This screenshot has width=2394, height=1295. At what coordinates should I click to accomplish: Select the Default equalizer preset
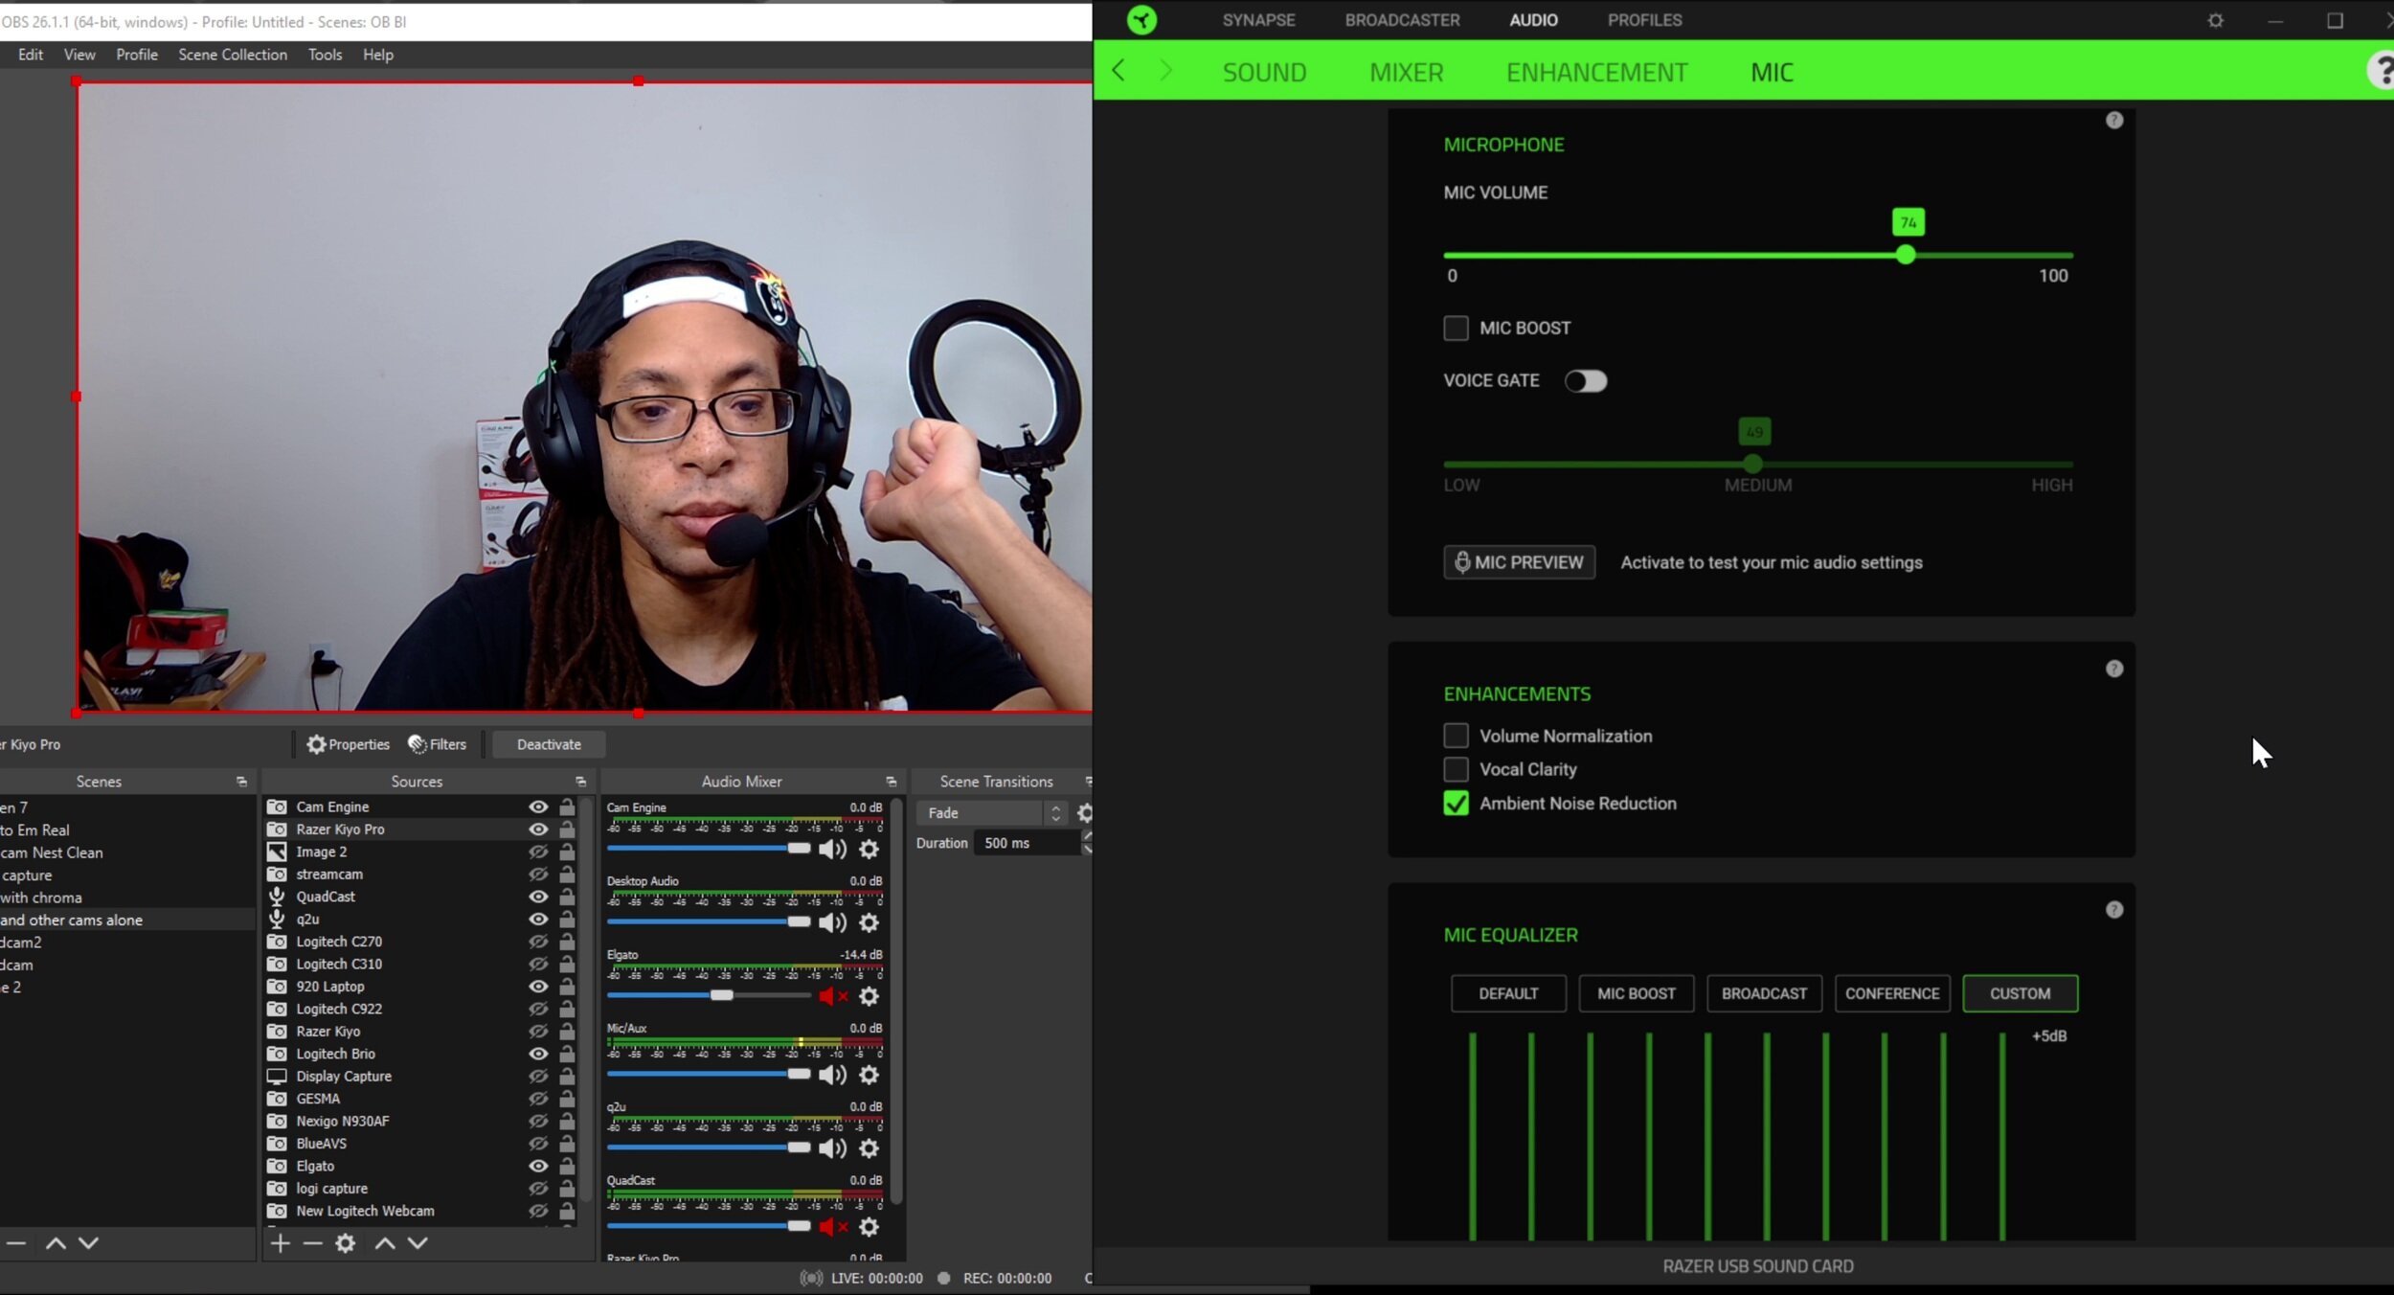tap(1508, 993)
